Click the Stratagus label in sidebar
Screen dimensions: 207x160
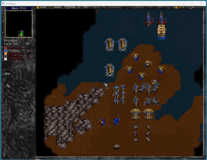pos(11,41)
